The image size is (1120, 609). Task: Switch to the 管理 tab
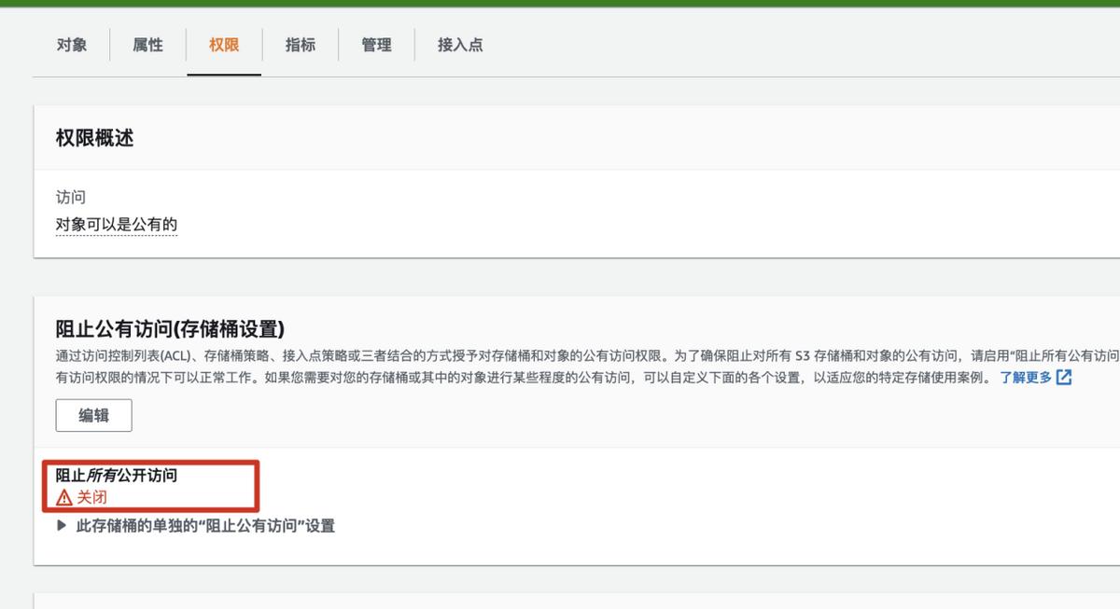376,44
